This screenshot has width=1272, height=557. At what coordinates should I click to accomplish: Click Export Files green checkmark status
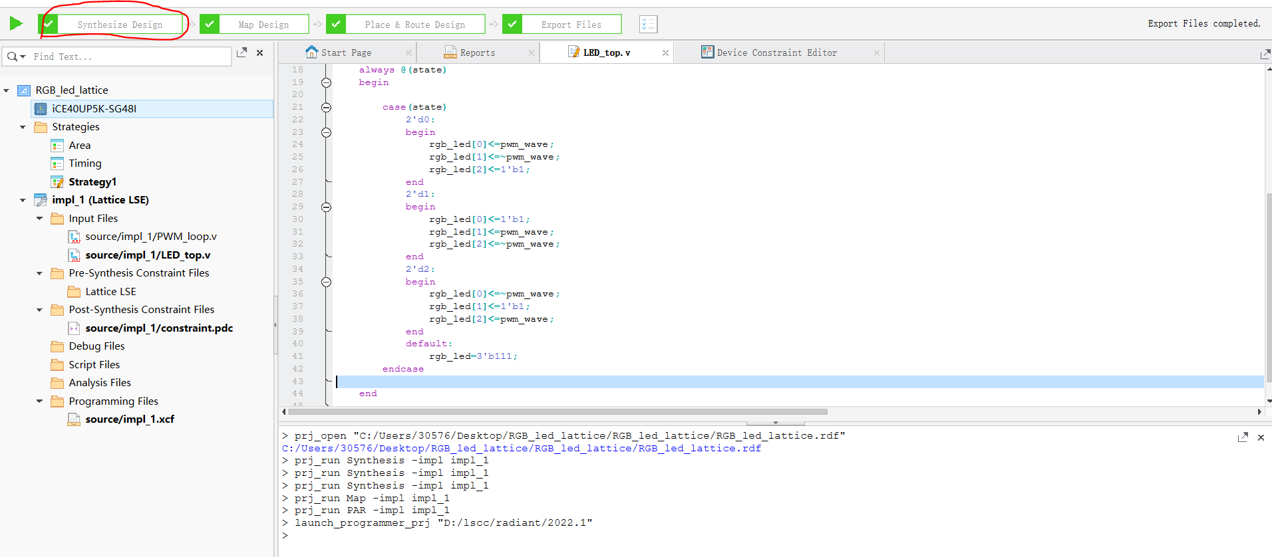pos(512,25)
